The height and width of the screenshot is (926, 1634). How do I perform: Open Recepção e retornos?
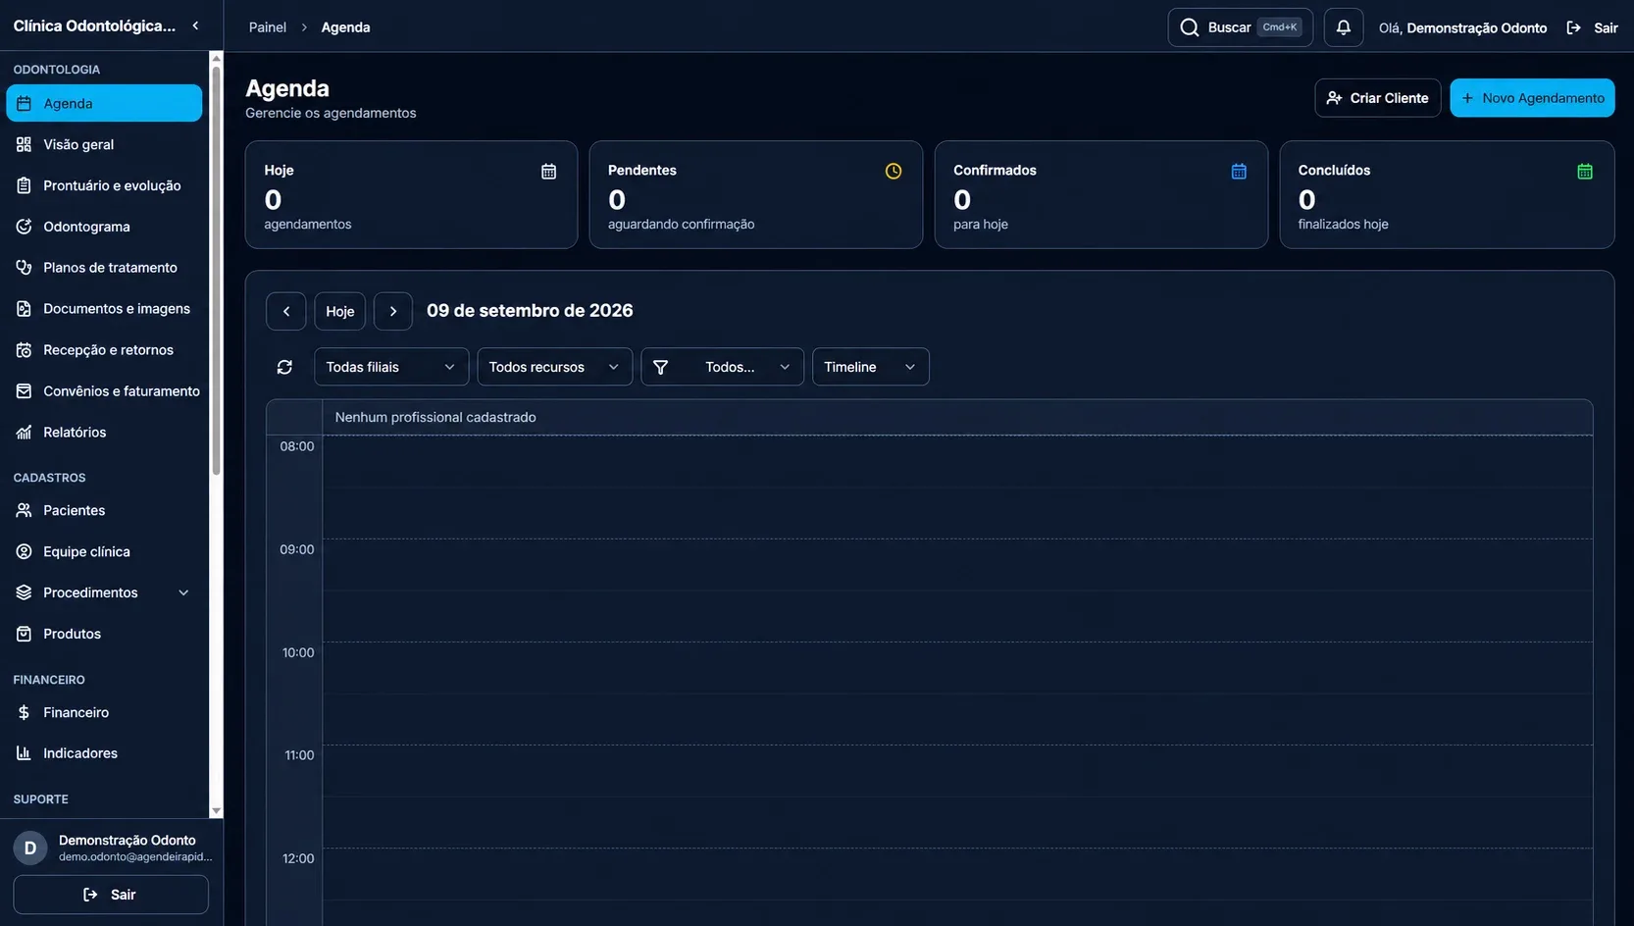coord(104,350)
